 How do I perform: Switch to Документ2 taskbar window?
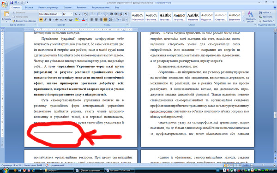[119, 170]
